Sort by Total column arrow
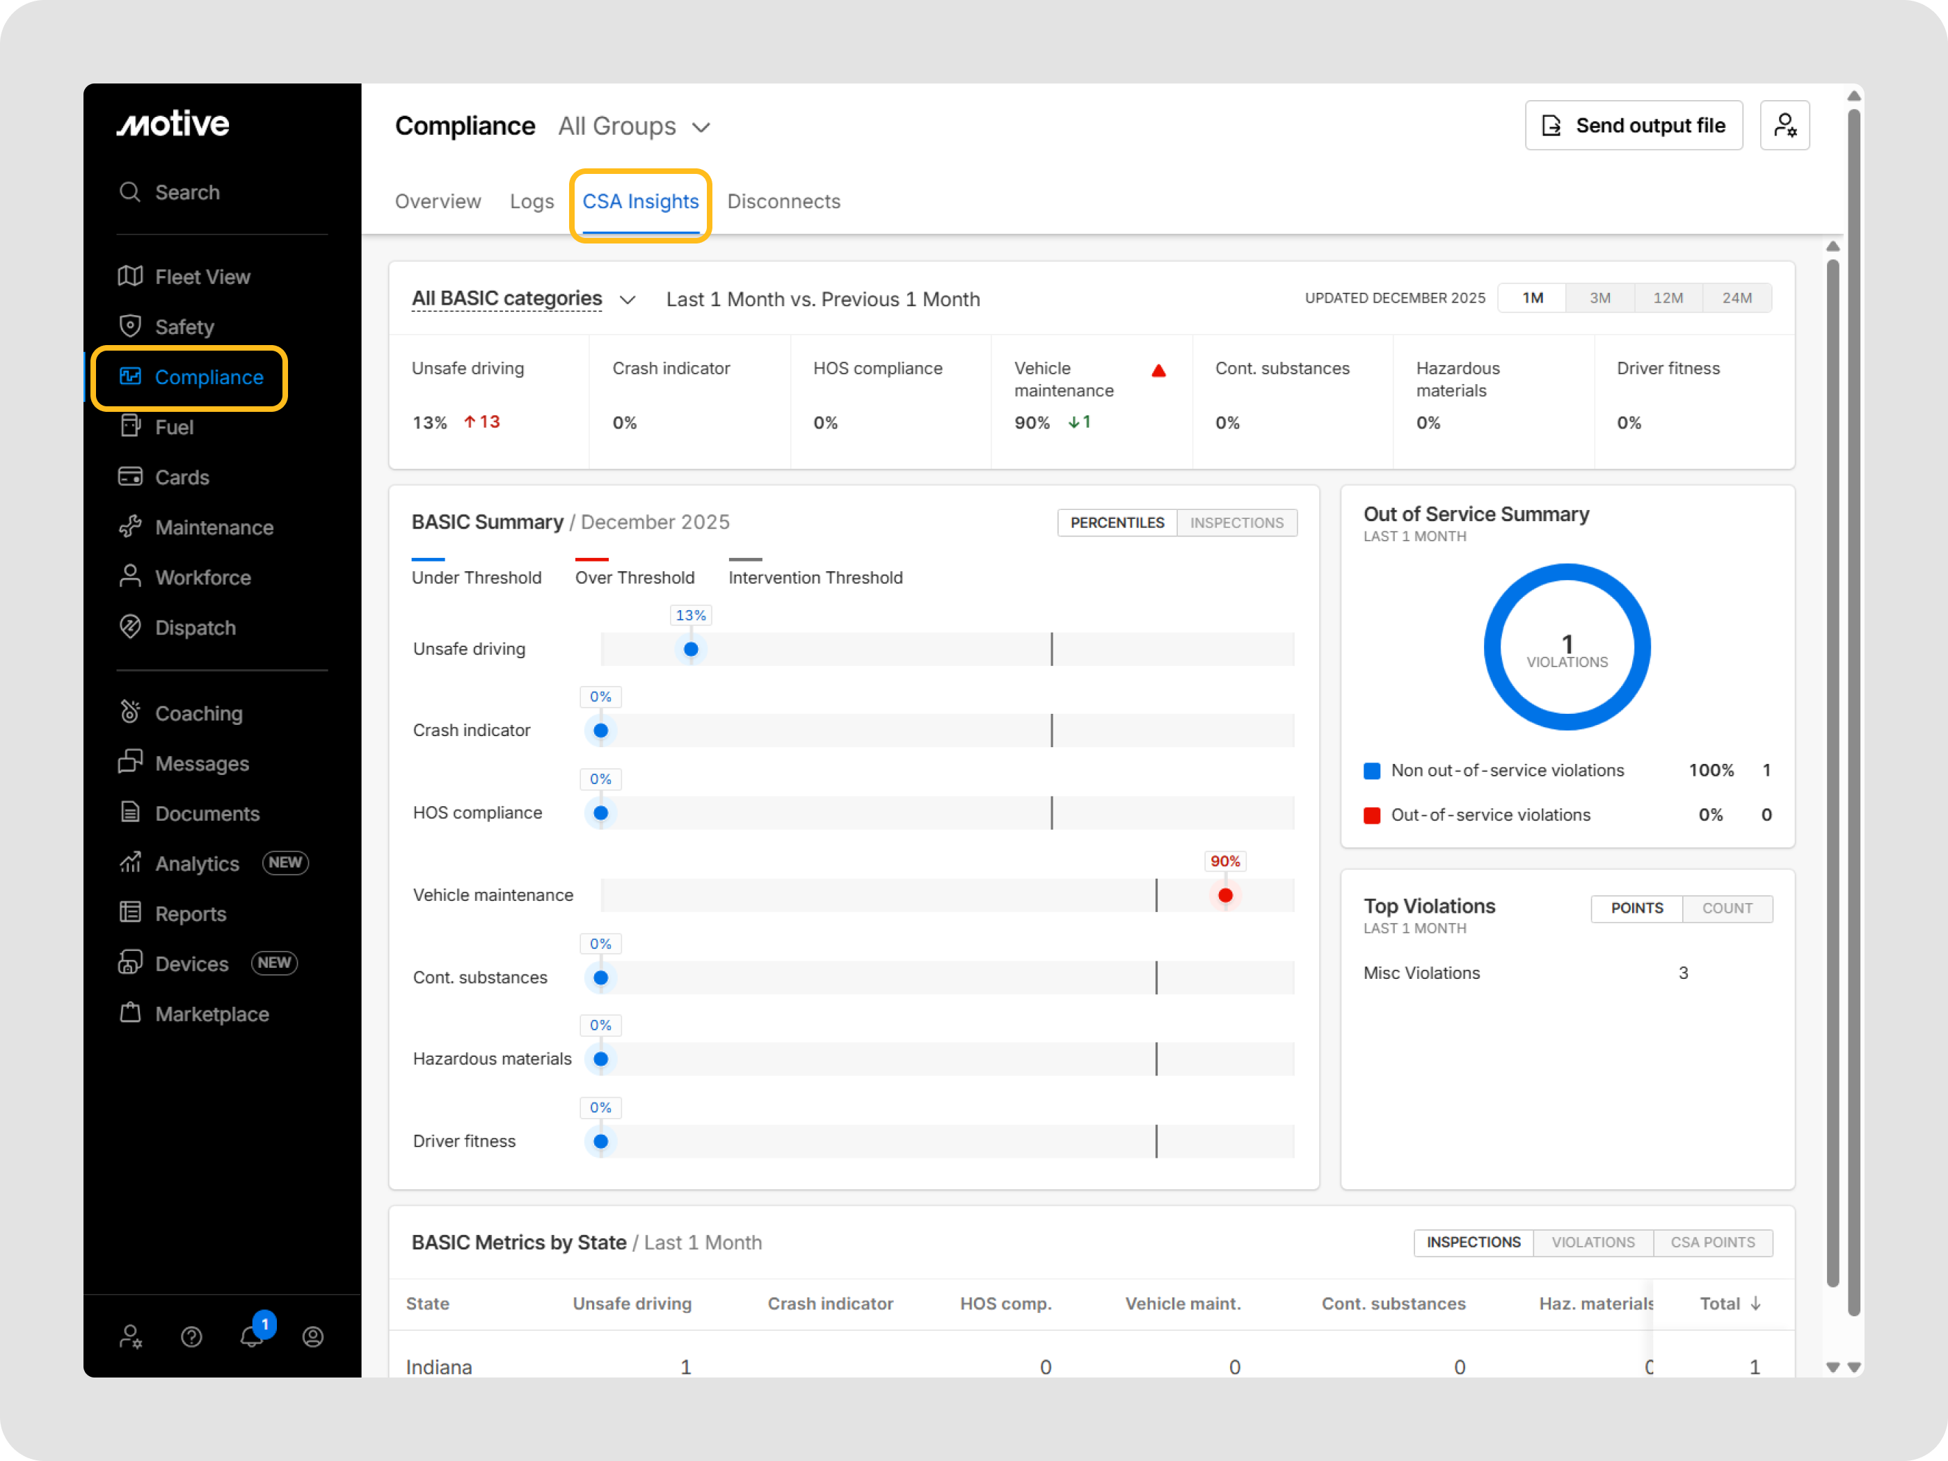The height and width of the screenshot is (1461, 1948). point(1755,1303)
